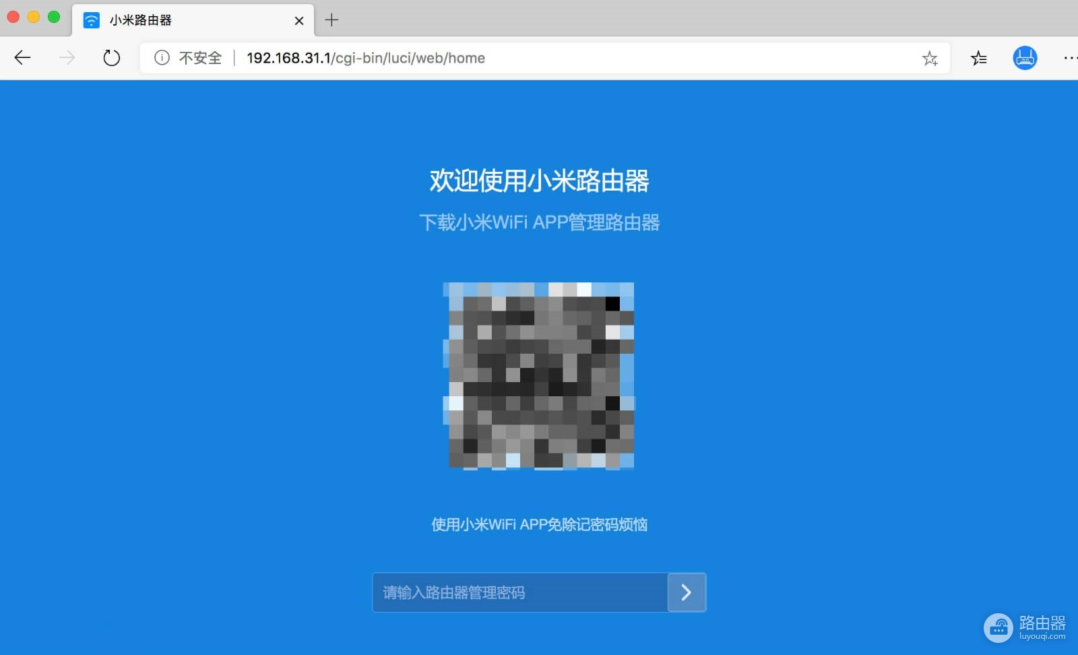This screenshot has height=655, width=1078.
Task: Click the address bar URL 192.168.31.1
Action: (366, 58)
